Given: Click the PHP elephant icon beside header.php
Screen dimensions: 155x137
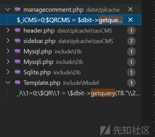Looking at the screenshot, I should 17,30.
